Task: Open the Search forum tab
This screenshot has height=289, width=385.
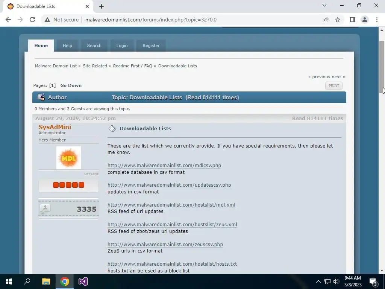Action: (94, 46)
